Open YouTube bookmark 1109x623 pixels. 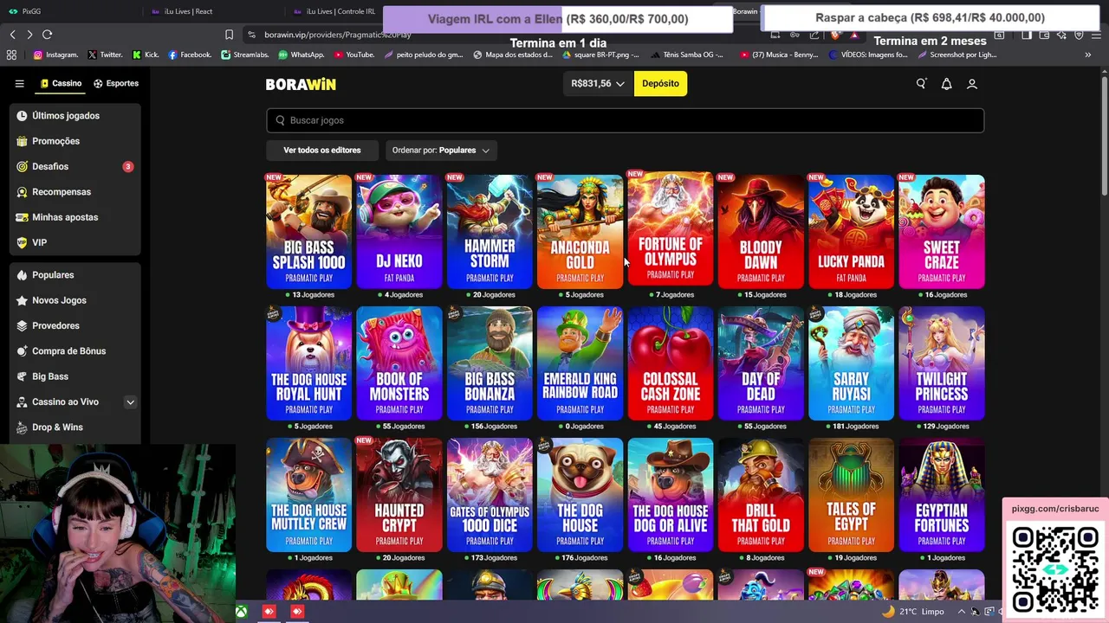point(354,55)
